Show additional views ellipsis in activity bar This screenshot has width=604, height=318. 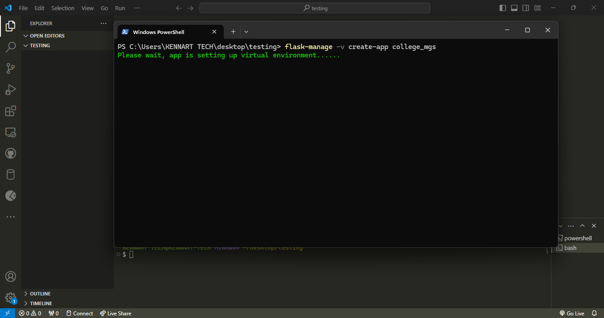pos(11,217)
